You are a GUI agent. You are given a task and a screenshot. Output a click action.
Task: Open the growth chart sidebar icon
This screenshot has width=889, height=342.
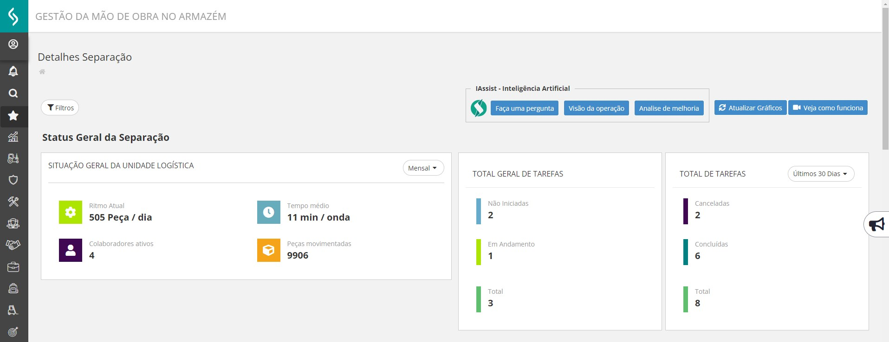(x=13, y=137)
